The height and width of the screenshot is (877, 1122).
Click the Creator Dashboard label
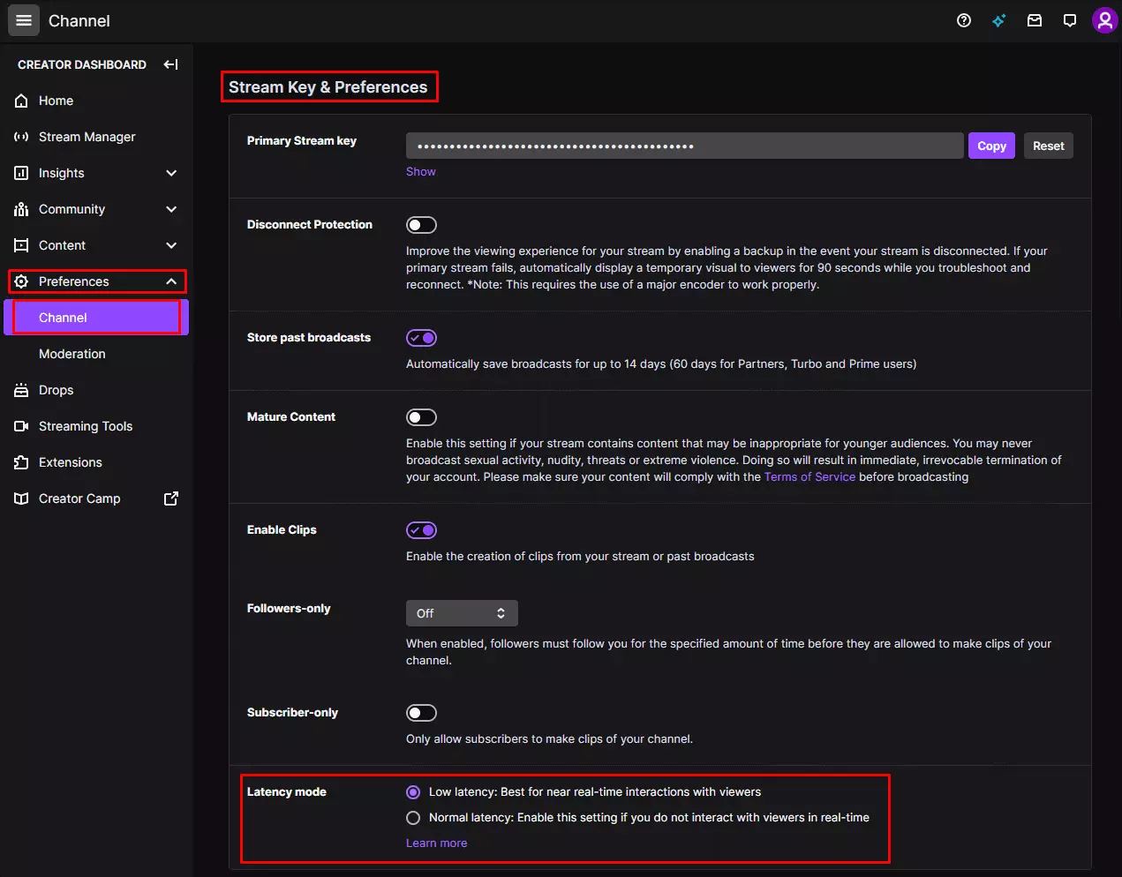pos(82,64)
